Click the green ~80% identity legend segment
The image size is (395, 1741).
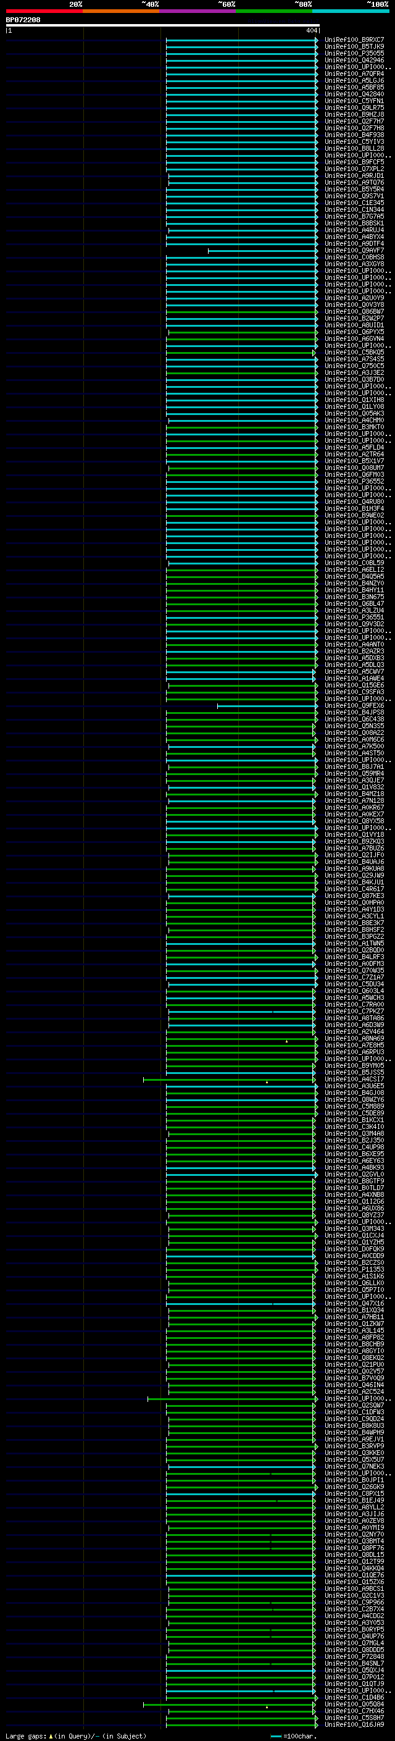pos(274,11)
